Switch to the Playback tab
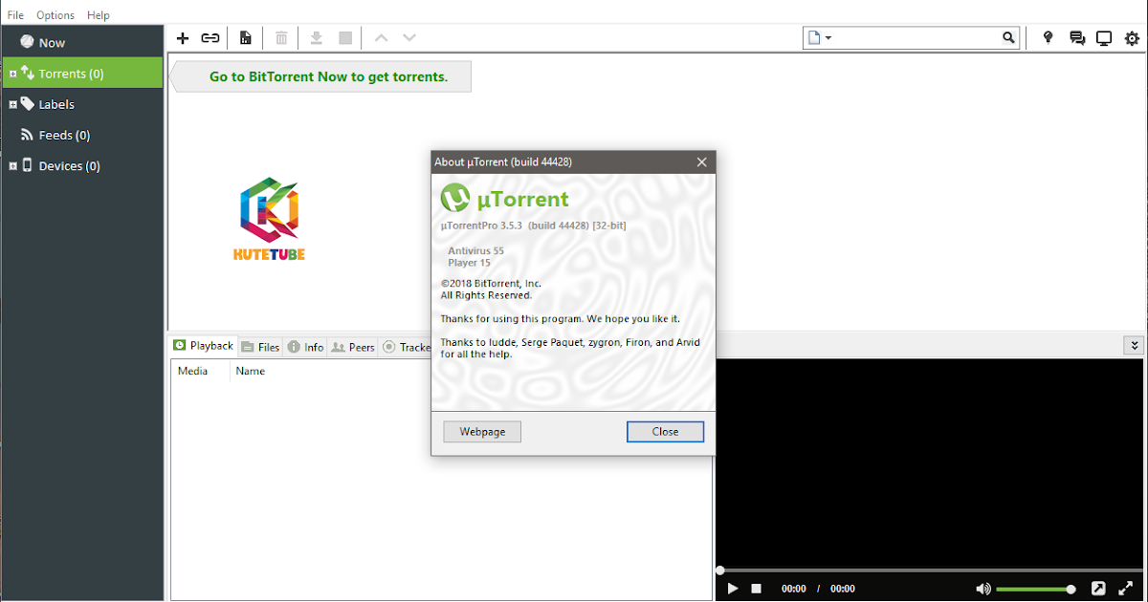 [203, 346]
